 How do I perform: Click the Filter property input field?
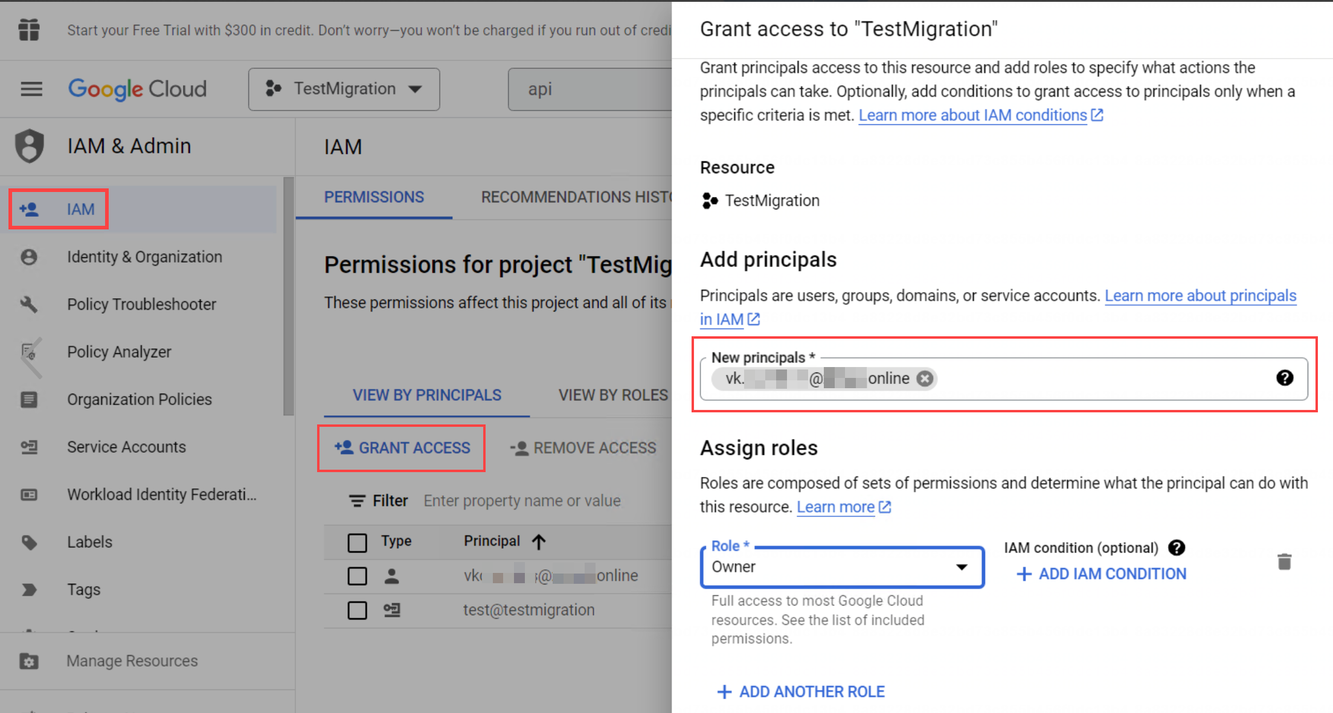pyautogui.click(x=522, y=501)
